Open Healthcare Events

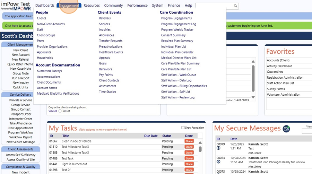click(111, 52)
